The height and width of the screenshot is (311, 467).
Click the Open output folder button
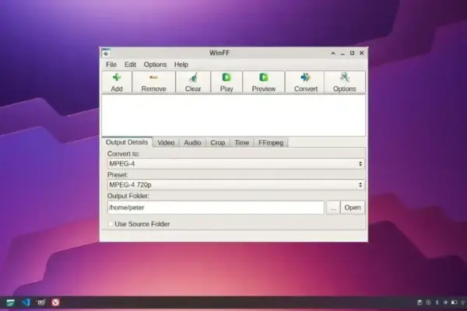tap(353, 208)
